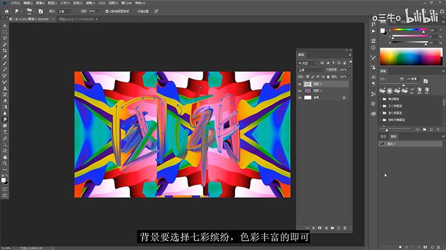Viewport: 446px width, 250px height.
Task: Toggle visibility of 图层 1 layer
Action: tap(300, 90)
